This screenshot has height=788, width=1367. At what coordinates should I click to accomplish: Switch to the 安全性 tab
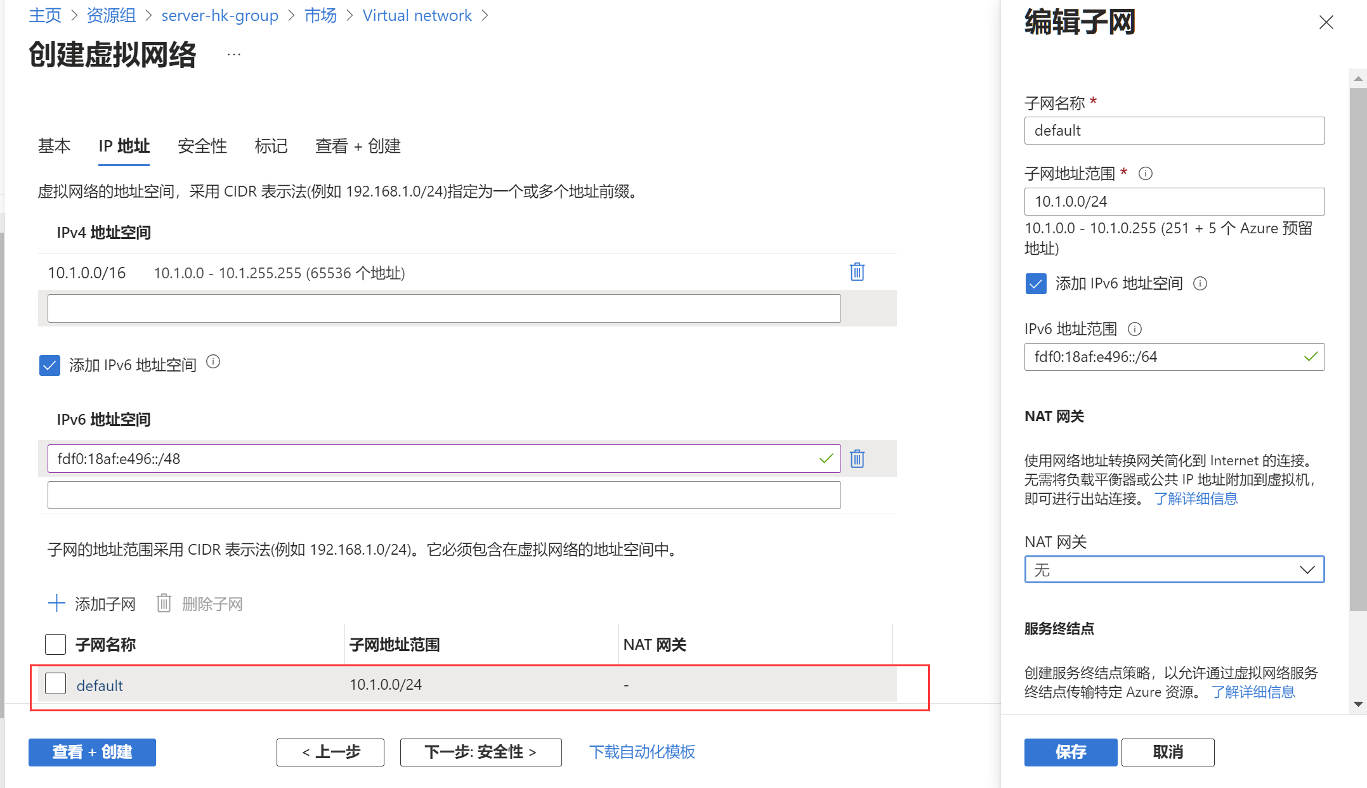click(202, 146)
